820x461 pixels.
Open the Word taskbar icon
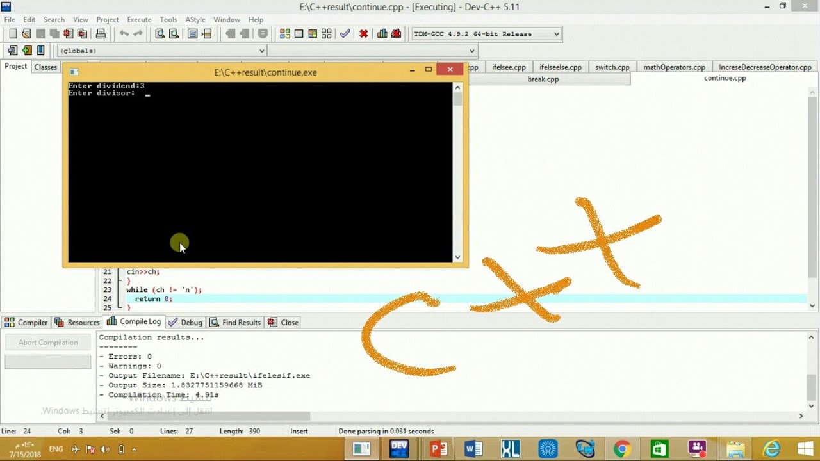473,448
